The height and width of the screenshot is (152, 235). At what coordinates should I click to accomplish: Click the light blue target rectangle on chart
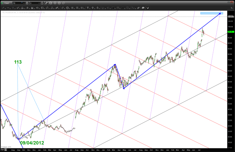(211, 13)
